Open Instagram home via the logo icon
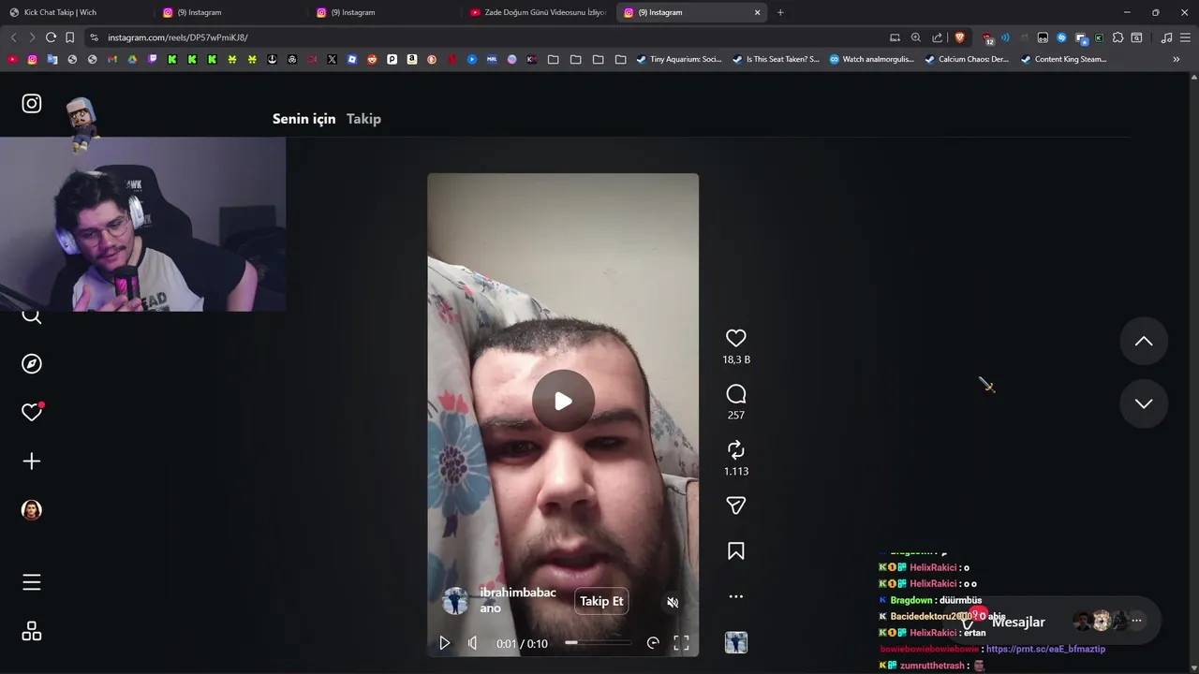 pos(32,104)
